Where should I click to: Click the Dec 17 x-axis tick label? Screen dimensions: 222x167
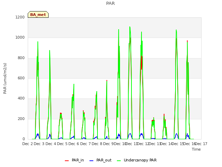(201, 144)
